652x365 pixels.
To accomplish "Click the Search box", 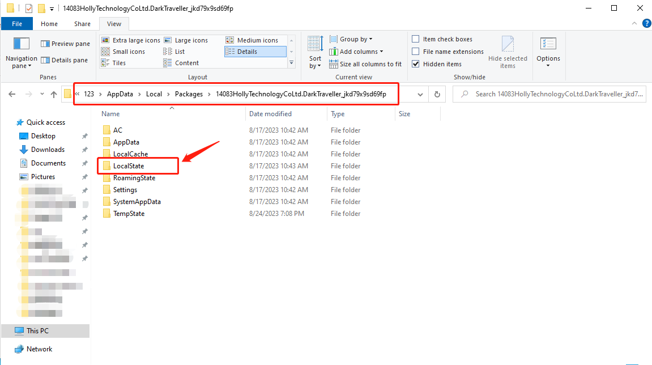I will tap(549, 94).
